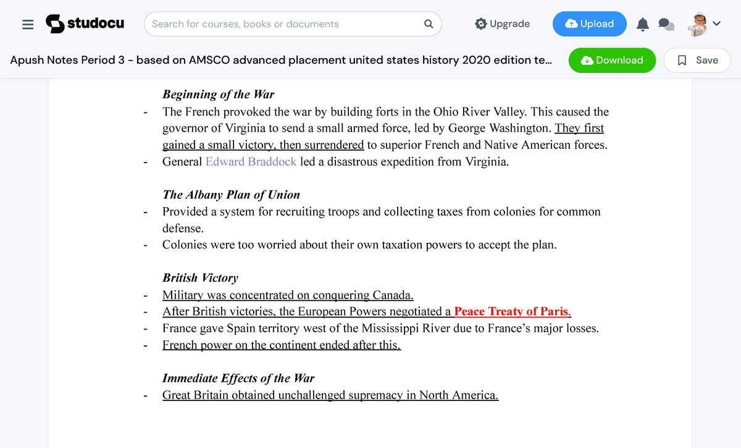Click the Albany Plan of Union heading
Image resolution: width=741 pixels, height=448 pixels.
click(x=231, y=195)
